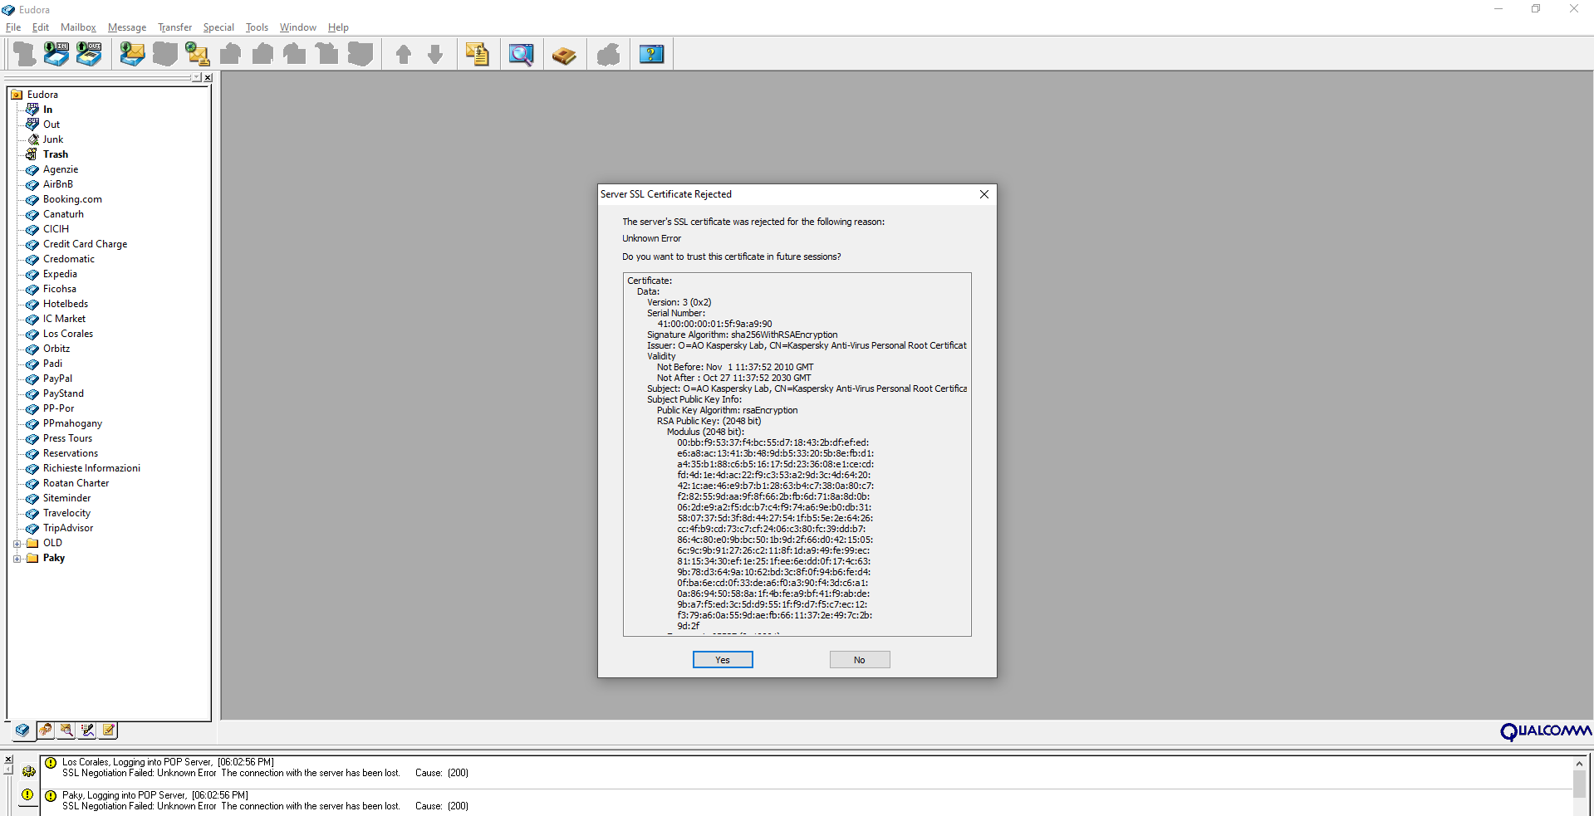This screenshot has width=1594, height=816.
Task: Select the Richieste Informazioni mailbox
Action: pyautogui.click(x=91, y=468)
